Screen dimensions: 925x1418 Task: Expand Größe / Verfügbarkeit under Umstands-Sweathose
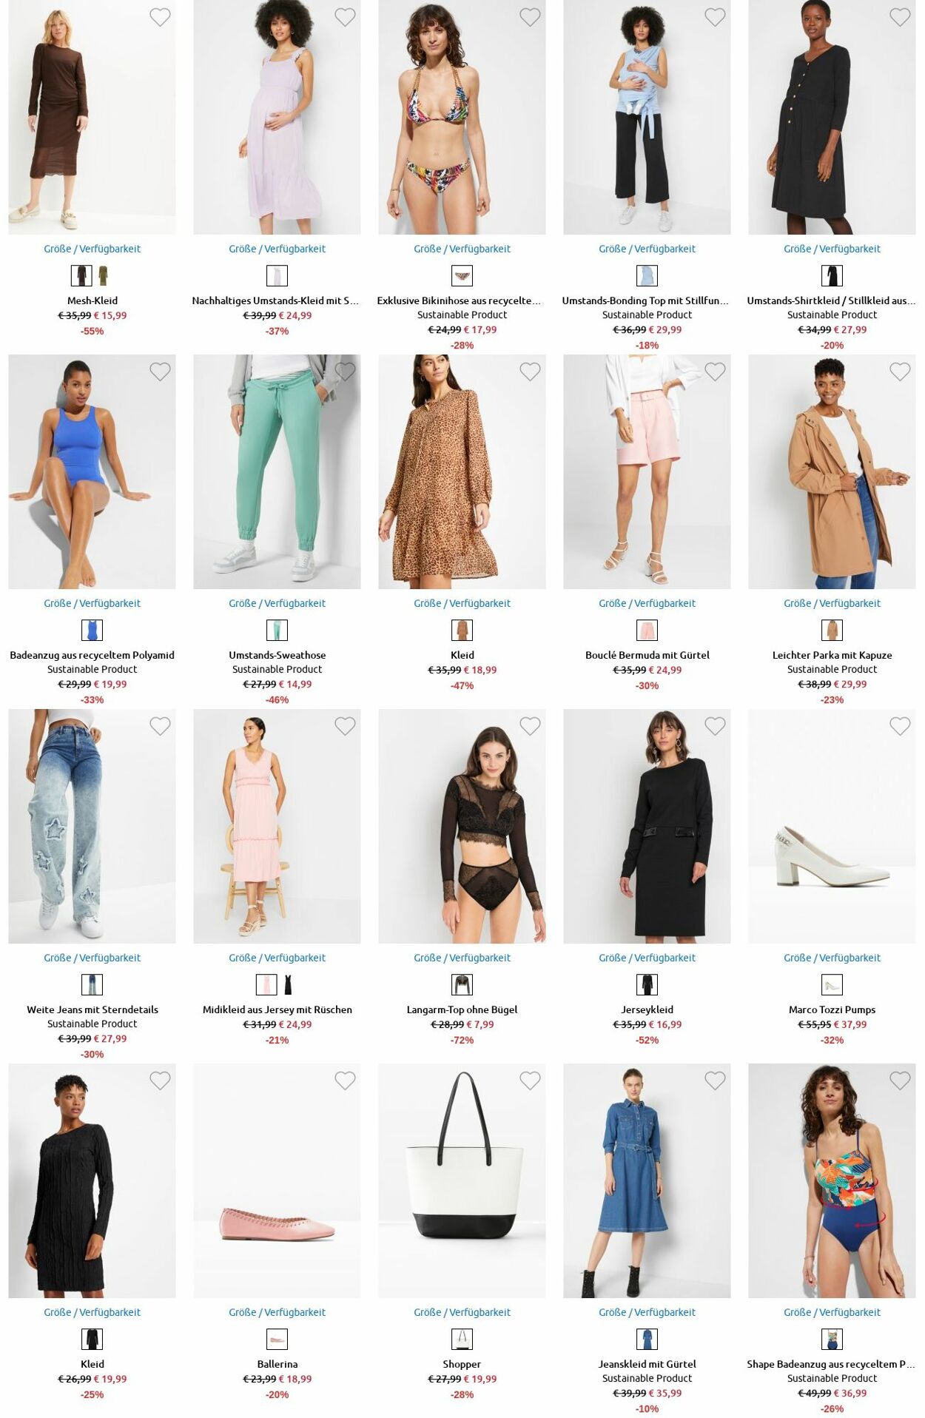(277, 603)
